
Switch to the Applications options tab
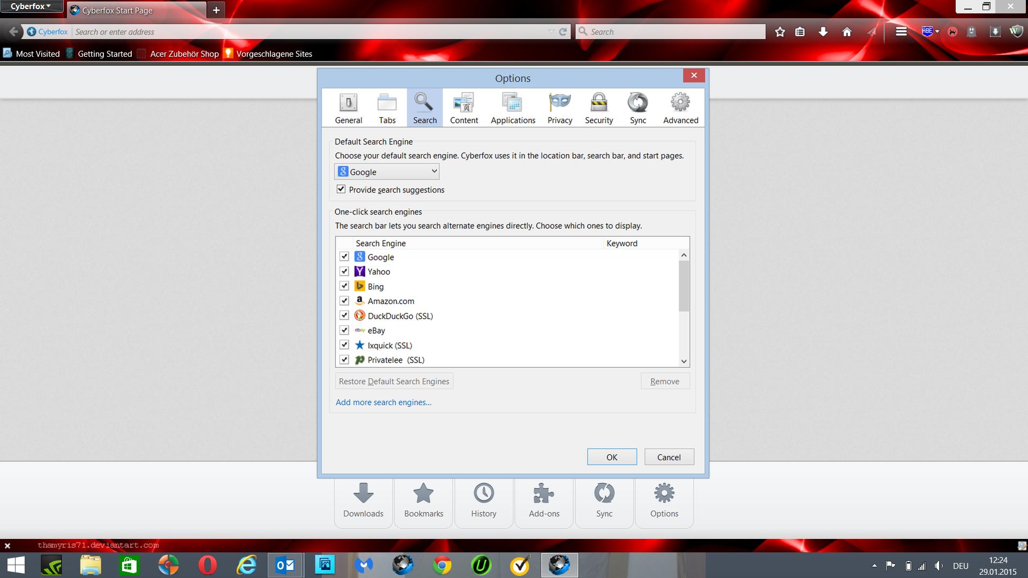coord(513,108)
